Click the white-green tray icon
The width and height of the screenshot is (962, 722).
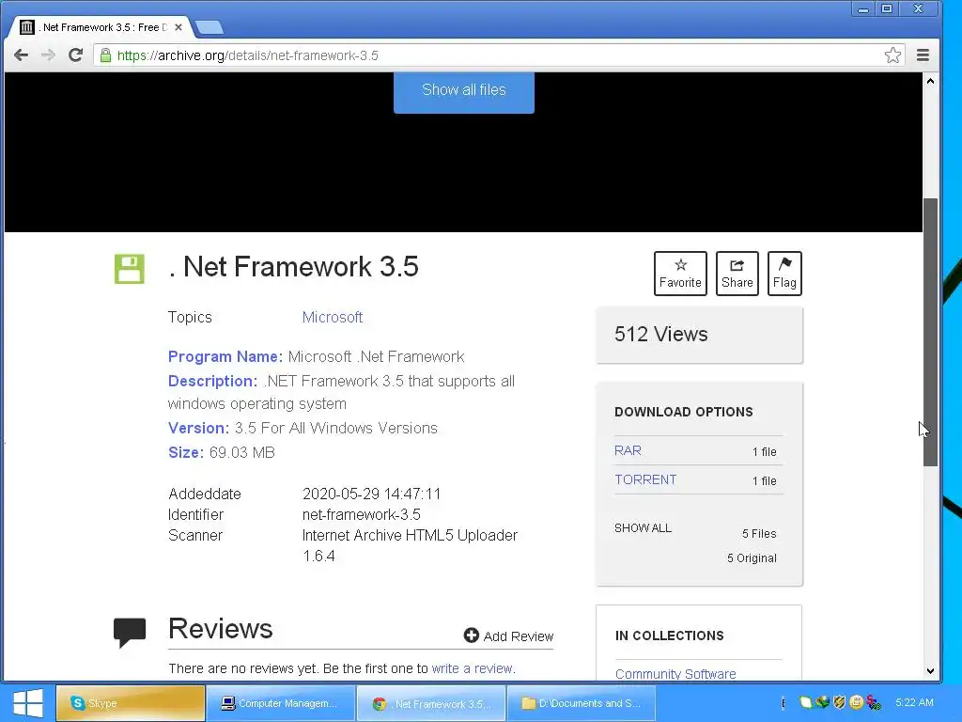pos(805,701)
